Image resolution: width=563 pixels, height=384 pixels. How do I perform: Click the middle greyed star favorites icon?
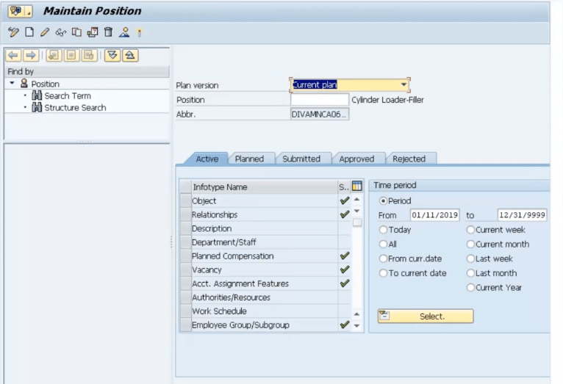pos(71,55)
